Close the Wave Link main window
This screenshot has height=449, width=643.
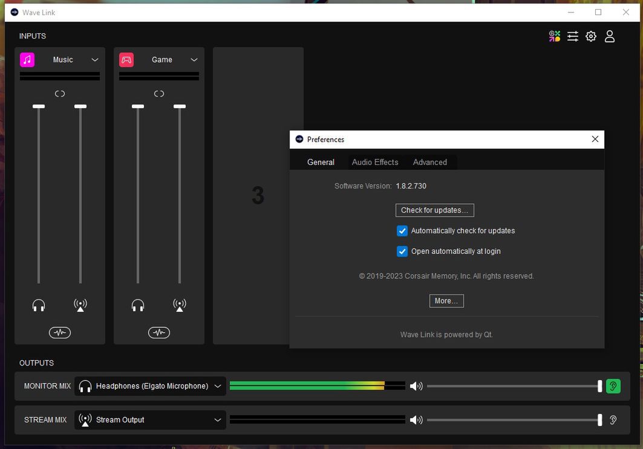tap(626, 12)
